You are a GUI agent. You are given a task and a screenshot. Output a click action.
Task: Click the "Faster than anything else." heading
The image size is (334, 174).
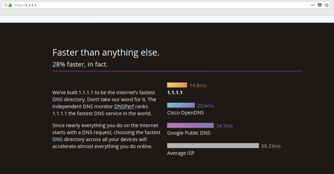pyautogui.click(x=106, y=53)
